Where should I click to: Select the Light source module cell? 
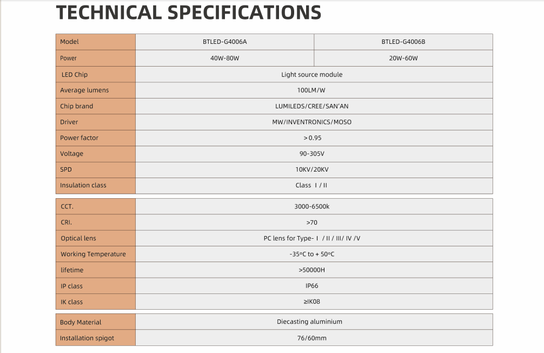click(311, 75)
